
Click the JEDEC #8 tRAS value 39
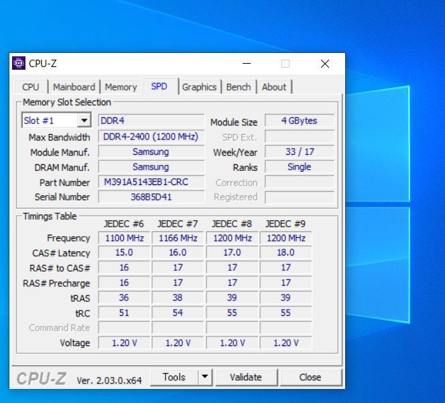232,298
